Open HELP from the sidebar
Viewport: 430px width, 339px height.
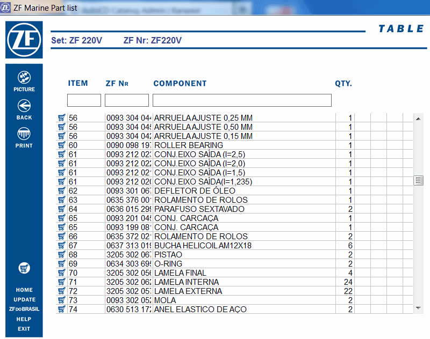click(24, 319)
